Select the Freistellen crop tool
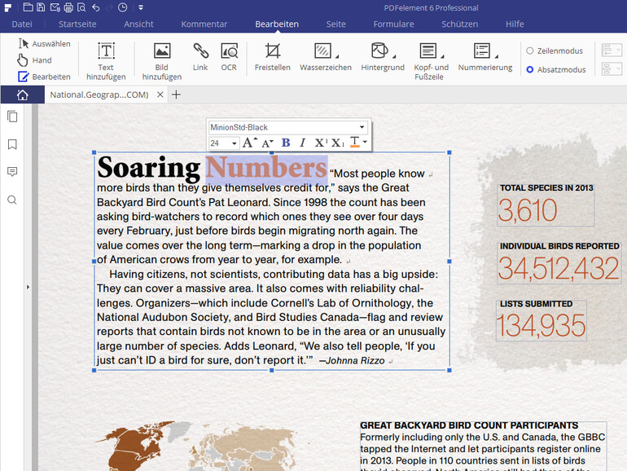This screenshot has height=471, width=627. (x=272, y=53)
